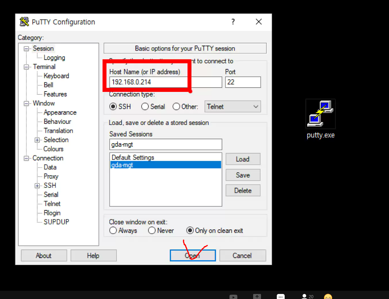Click the Host Name field with 192.168.0.214
Image resolution: width=389 pixels, height=299 pixels.
click(166, 82)
